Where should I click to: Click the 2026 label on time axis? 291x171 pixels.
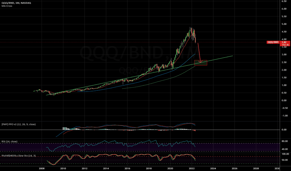pyautogui.click(x=234, y=169)
